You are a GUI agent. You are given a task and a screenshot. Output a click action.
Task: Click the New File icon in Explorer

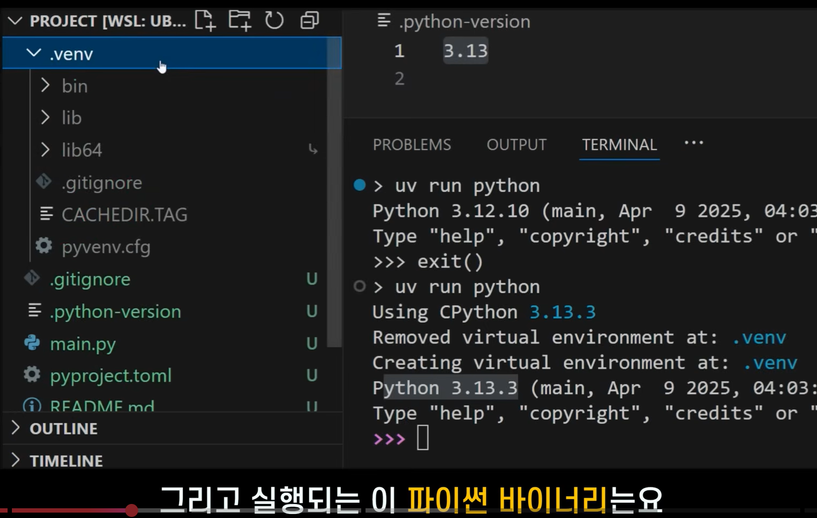[x=205, y=20]
